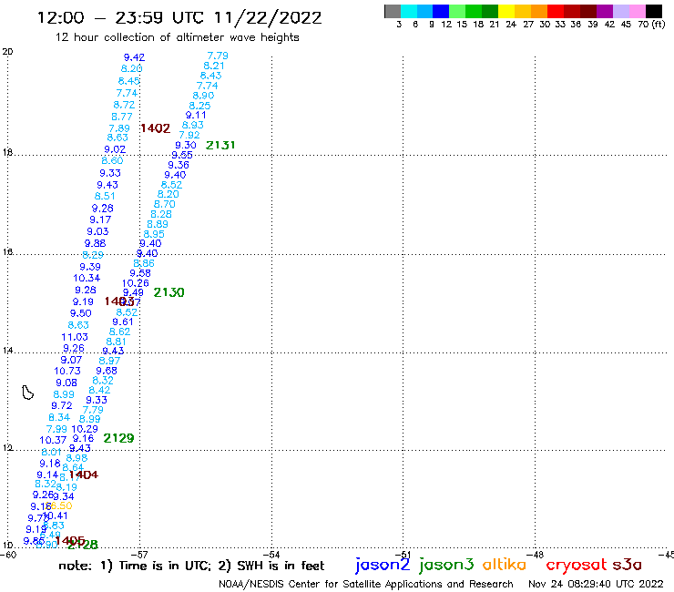Click the time marker 2131
Screen dimensions: 674x592
click(x=220, y=145)
